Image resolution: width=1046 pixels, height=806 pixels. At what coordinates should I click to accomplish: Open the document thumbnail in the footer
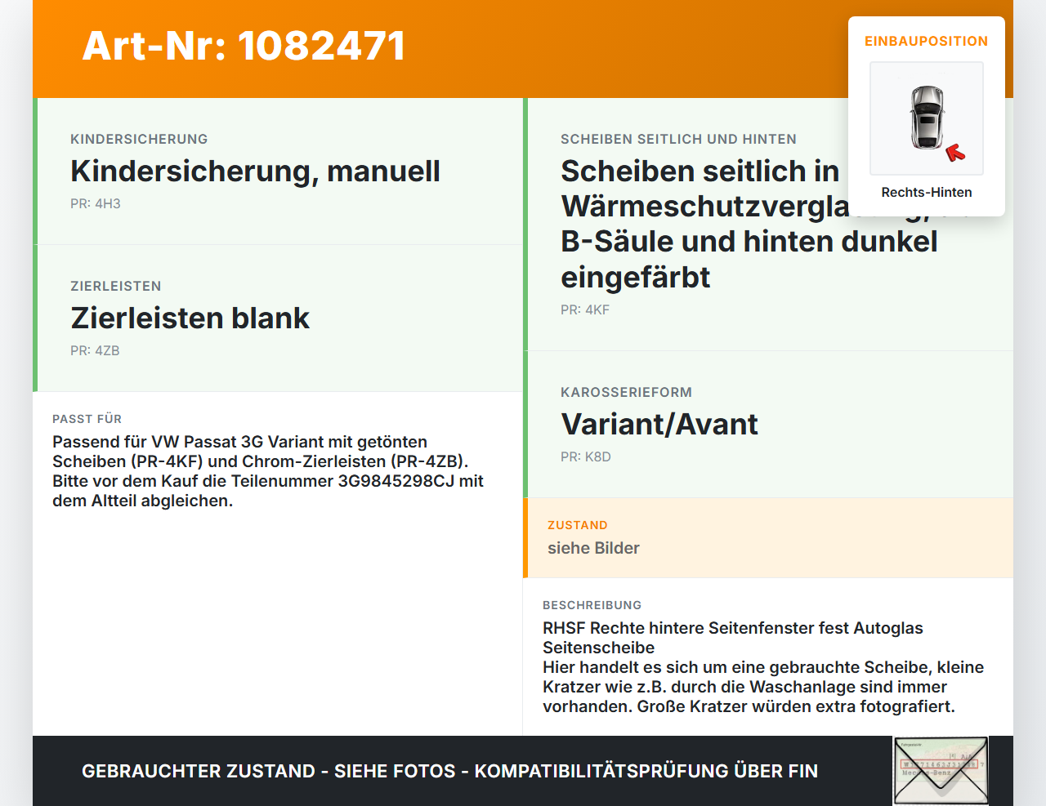pos(941,771)
